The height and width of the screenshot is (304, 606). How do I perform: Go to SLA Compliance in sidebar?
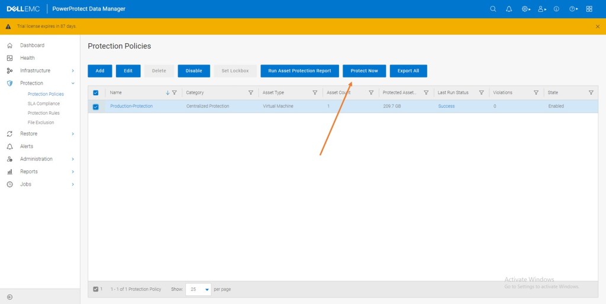click(44, 104)
